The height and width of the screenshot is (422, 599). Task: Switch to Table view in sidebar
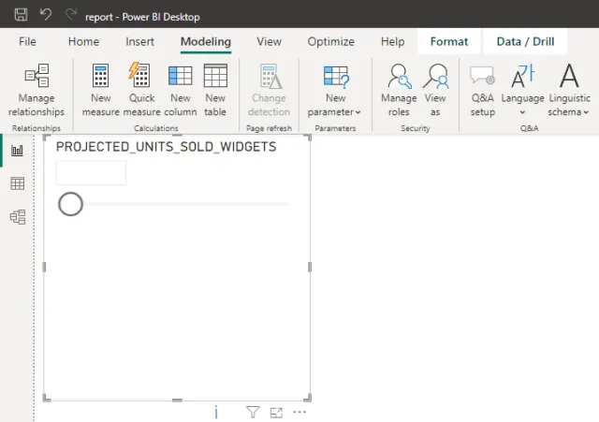coord(17,183)
